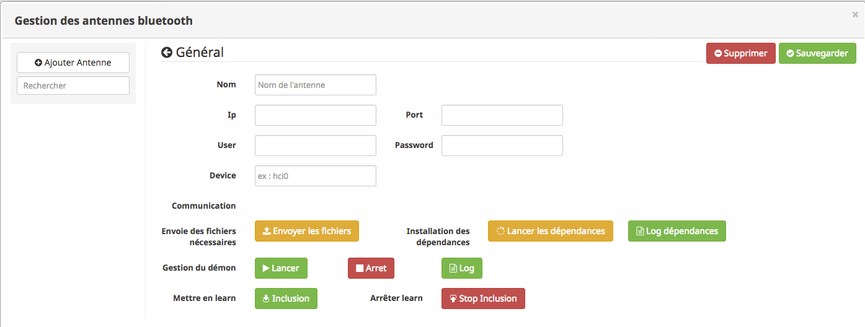The image size is (865, 327).
Task: Focus the Device hci0 input field
Action: point(316,176)
